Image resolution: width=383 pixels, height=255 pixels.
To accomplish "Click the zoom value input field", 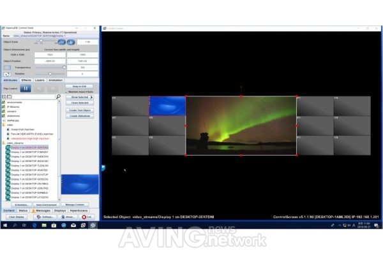I will point(87,42).
